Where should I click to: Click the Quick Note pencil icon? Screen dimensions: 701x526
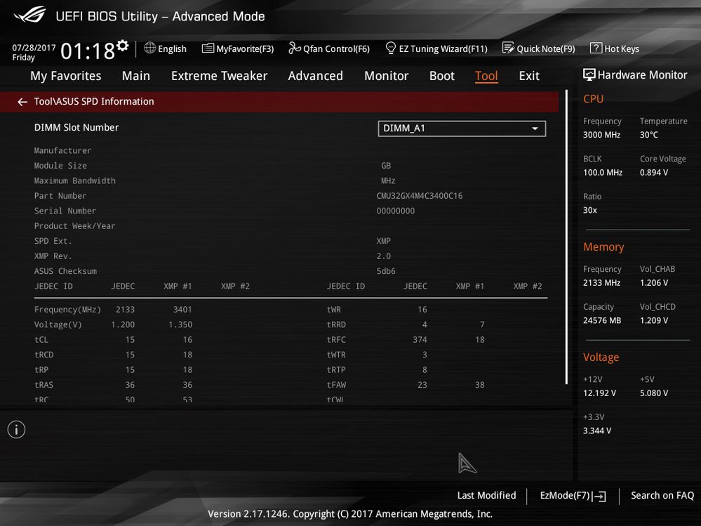click(508, 48)
